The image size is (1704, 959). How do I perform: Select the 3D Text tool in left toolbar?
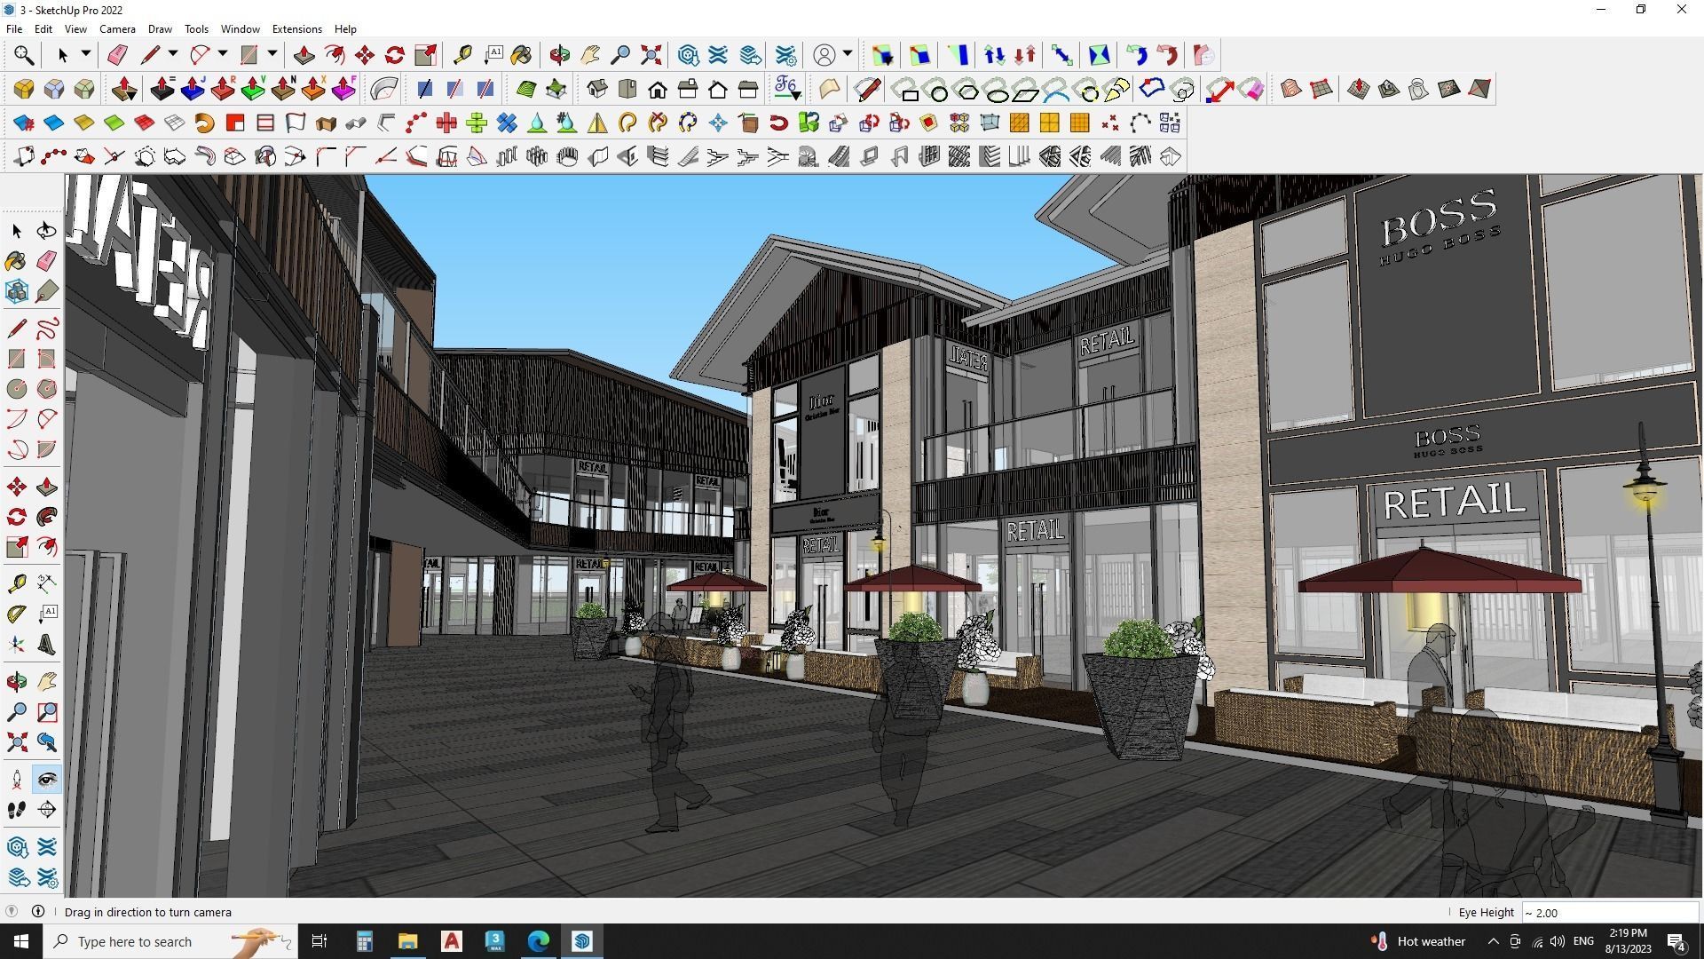(x=46, y=644)
